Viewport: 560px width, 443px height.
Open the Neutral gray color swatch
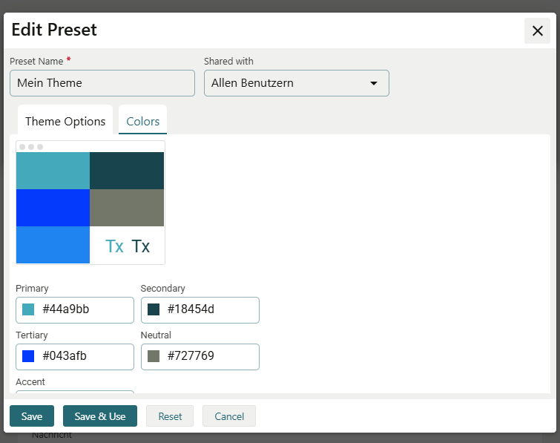(154, 356)
